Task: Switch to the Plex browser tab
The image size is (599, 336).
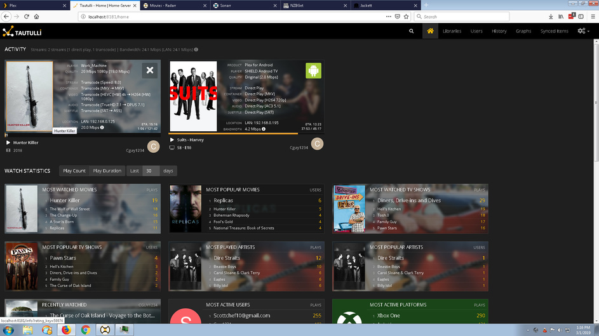Action: 34,5
